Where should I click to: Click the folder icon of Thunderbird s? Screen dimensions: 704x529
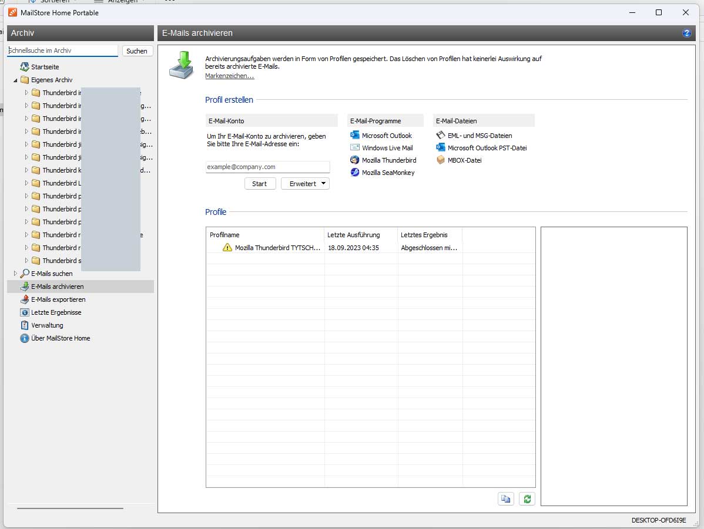pyautogui.click(x=35, y=261)
